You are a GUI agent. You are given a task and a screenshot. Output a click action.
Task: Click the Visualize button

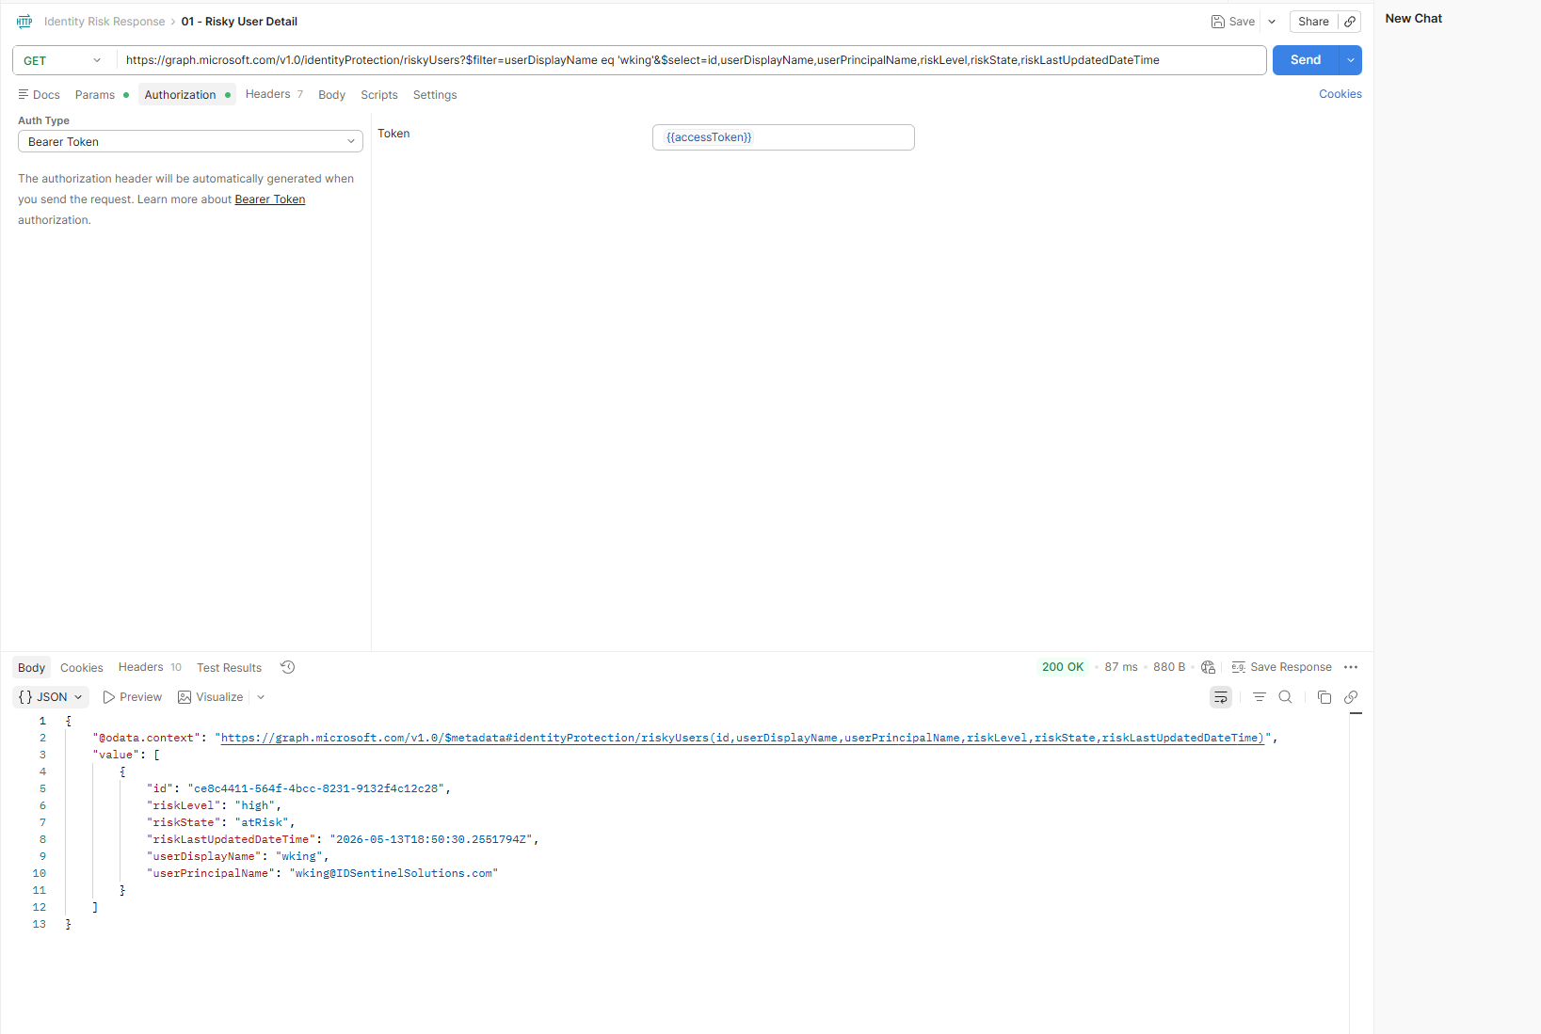coord(211,697)
